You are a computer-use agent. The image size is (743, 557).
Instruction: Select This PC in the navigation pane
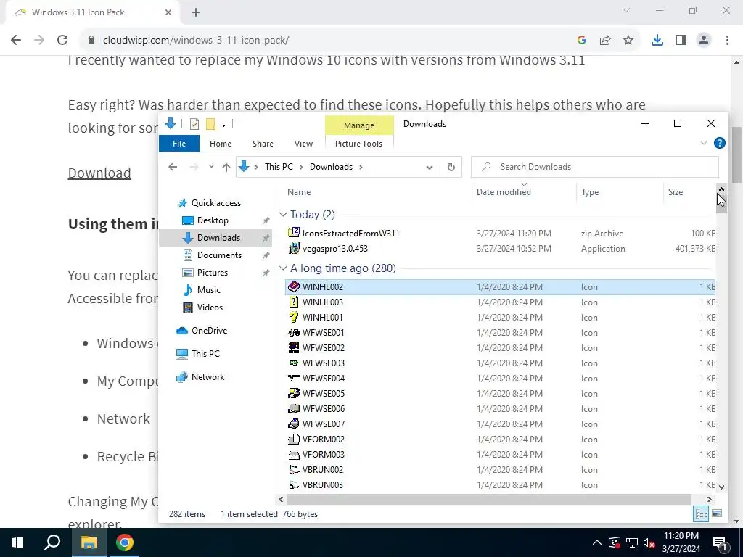point(205,354)
